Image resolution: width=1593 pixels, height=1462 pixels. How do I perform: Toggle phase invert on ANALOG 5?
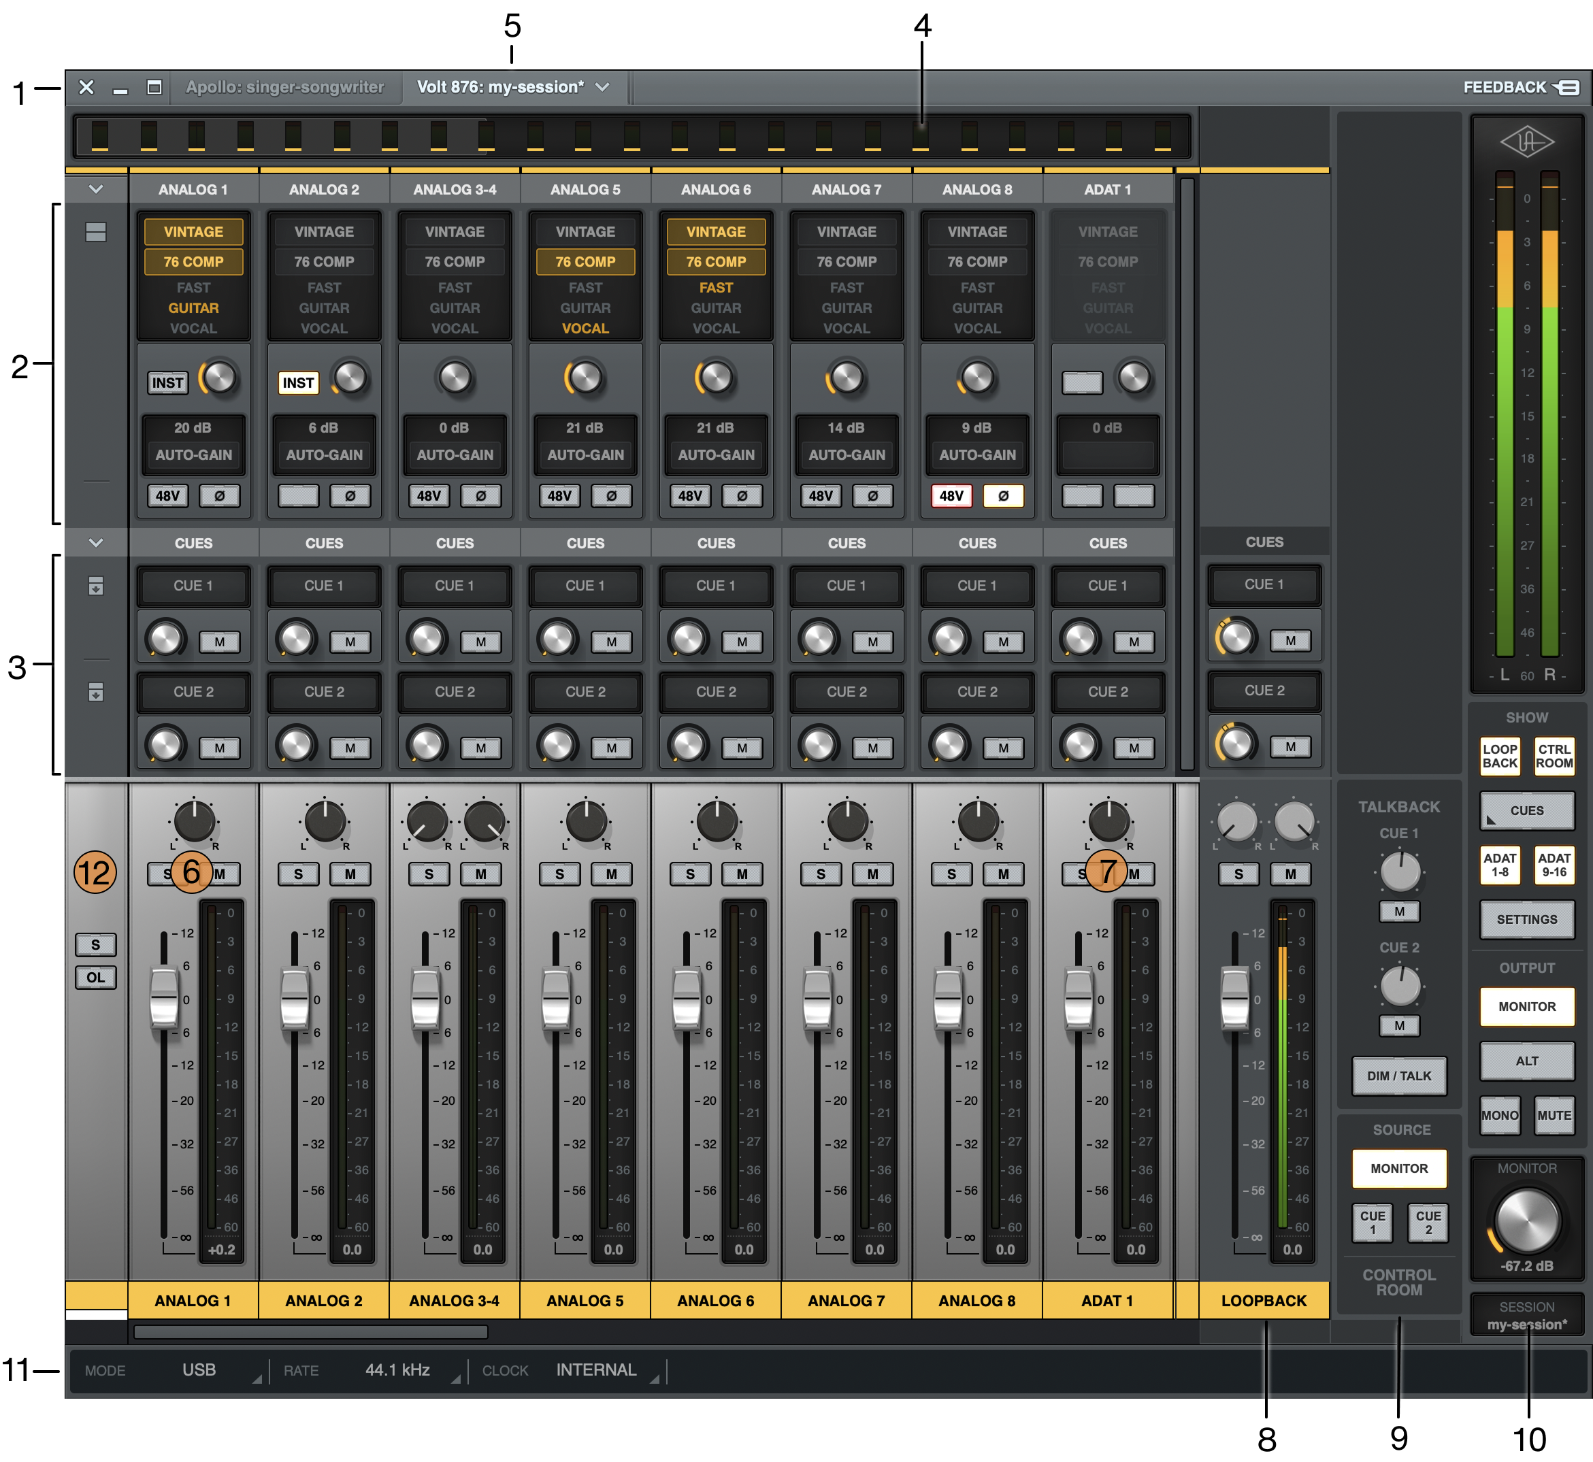611,496
